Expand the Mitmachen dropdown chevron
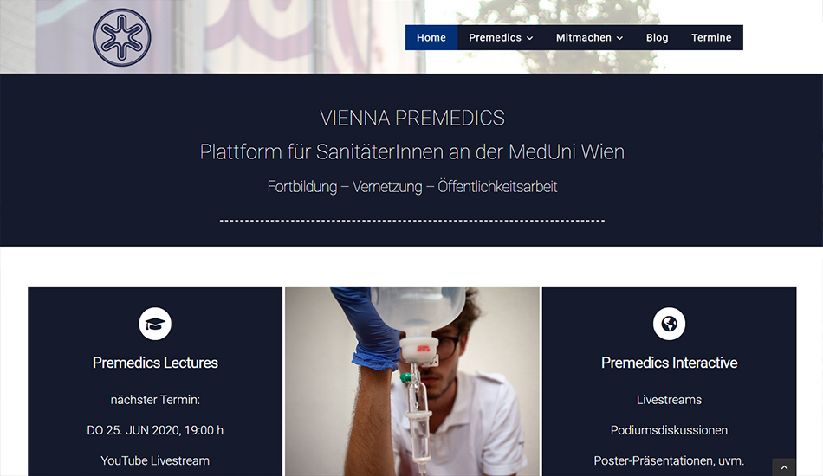 click(620, 38)
